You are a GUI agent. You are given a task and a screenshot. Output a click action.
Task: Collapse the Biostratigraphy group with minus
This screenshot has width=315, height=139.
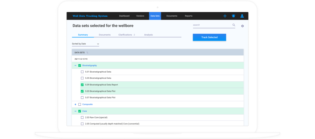tap(75, 65)
